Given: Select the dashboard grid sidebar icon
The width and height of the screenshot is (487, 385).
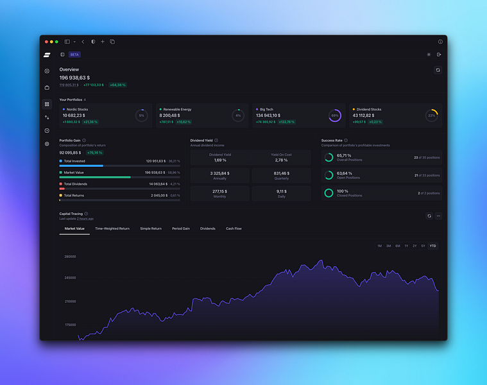Looking at the screenshot, I should coord(47,104).
